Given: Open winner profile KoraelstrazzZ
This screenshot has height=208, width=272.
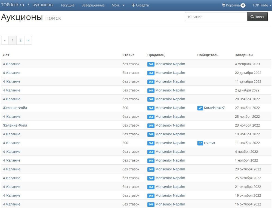Looking at the screenshot, I should click(214, 108).
